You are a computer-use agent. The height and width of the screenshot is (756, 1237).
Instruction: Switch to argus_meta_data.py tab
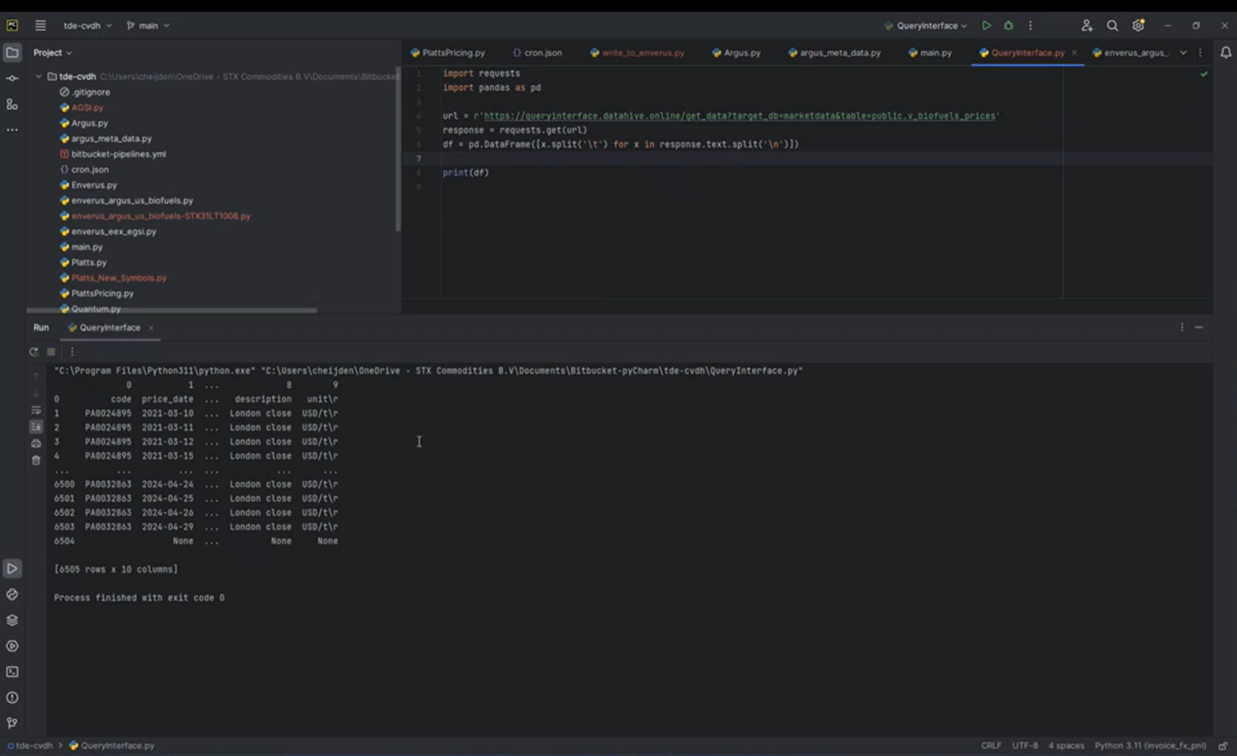(x=834, y=52)
